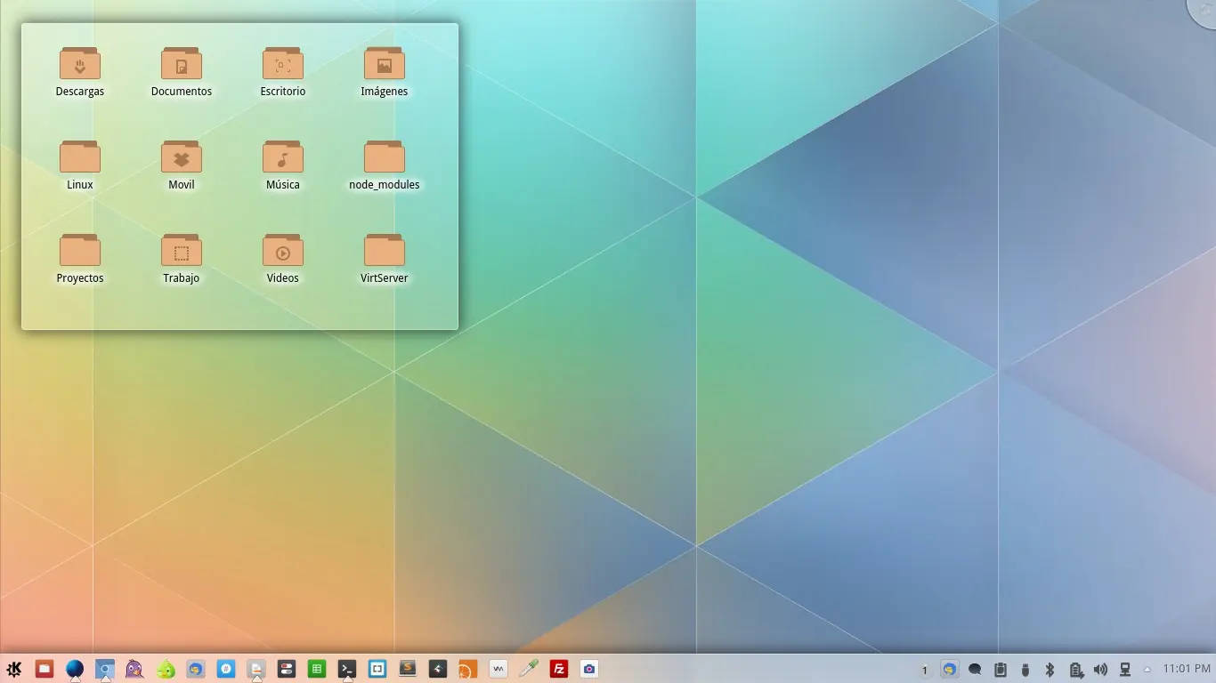Open Thunderbird system tray icon
The width and height of the screenshot is (1216, 683).
(950, 669)
